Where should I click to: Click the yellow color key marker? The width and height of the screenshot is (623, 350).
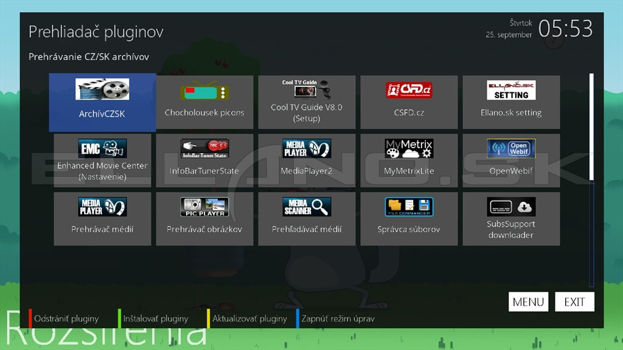pos(208,318)
